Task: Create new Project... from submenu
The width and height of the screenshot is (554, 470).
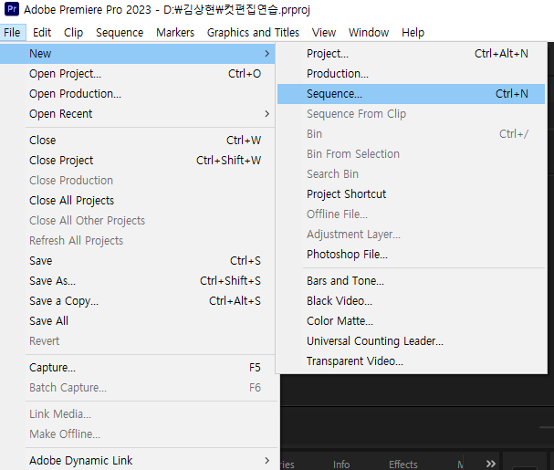Action: tap(411, 54)
